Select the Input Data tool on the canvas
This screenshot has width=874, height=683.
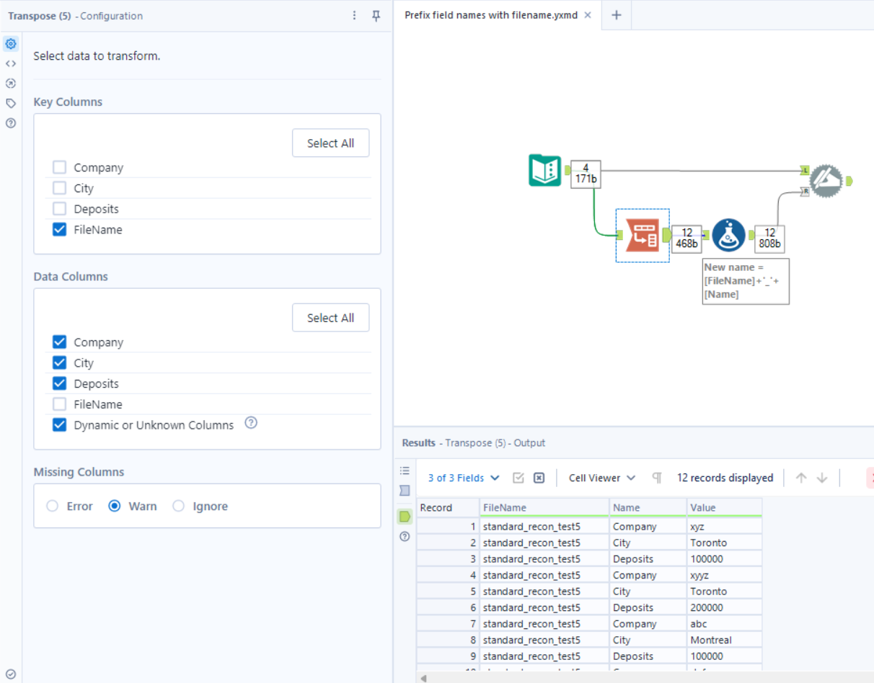pyautogui.click(x=544, y=171)
